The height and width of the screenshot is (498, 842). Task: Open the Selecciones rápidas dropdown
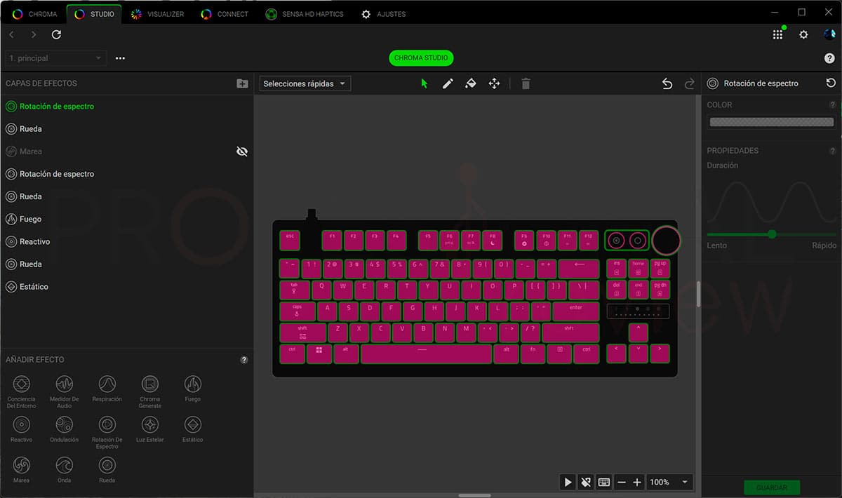coord(305,83)
